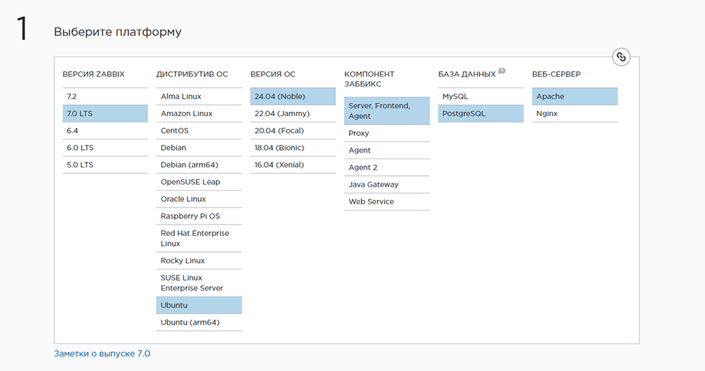The height and width of the screenshot is (371, 705).
Task: Choose Ubuntu distribution
Action: [x=199, y=306]
